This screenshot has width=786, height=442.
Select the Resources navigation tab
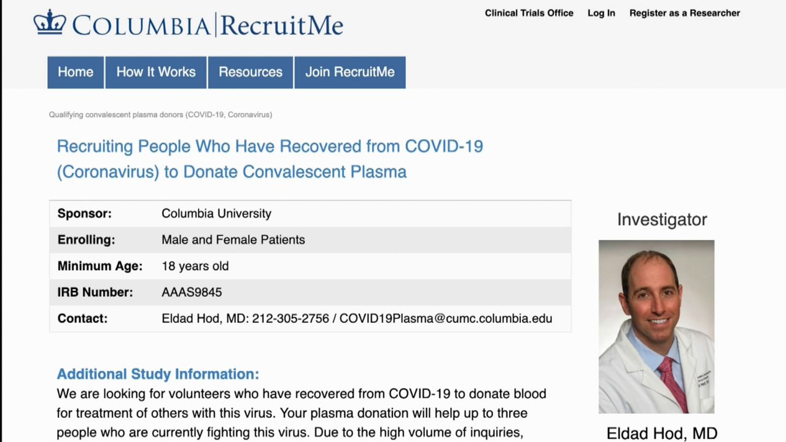click(251, 72)
